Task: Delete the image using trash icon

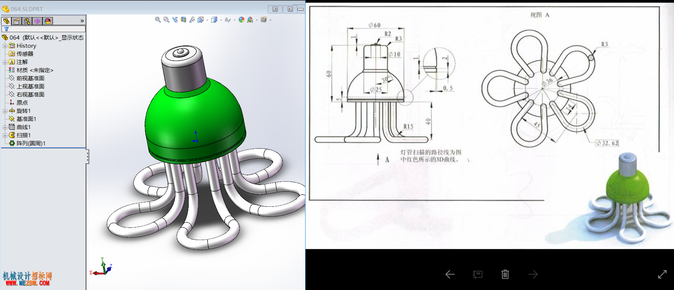Action: point(505,274)
